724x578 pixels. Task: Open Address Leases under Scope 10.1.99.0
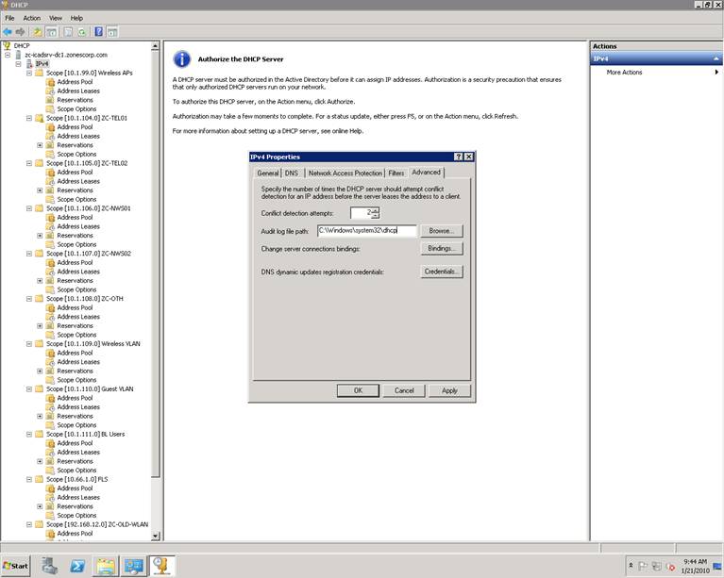click(x=77, y=91)
